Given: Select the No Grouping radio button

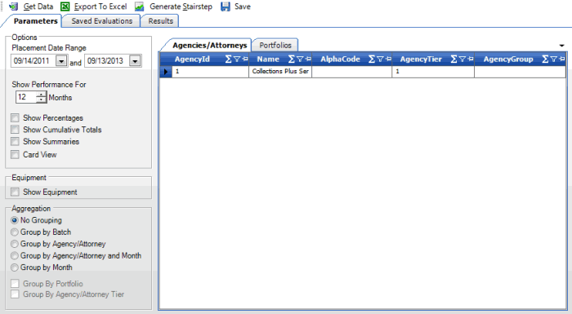Looking at the screenshot, I should pyautogui.click(x=15, y=220).
